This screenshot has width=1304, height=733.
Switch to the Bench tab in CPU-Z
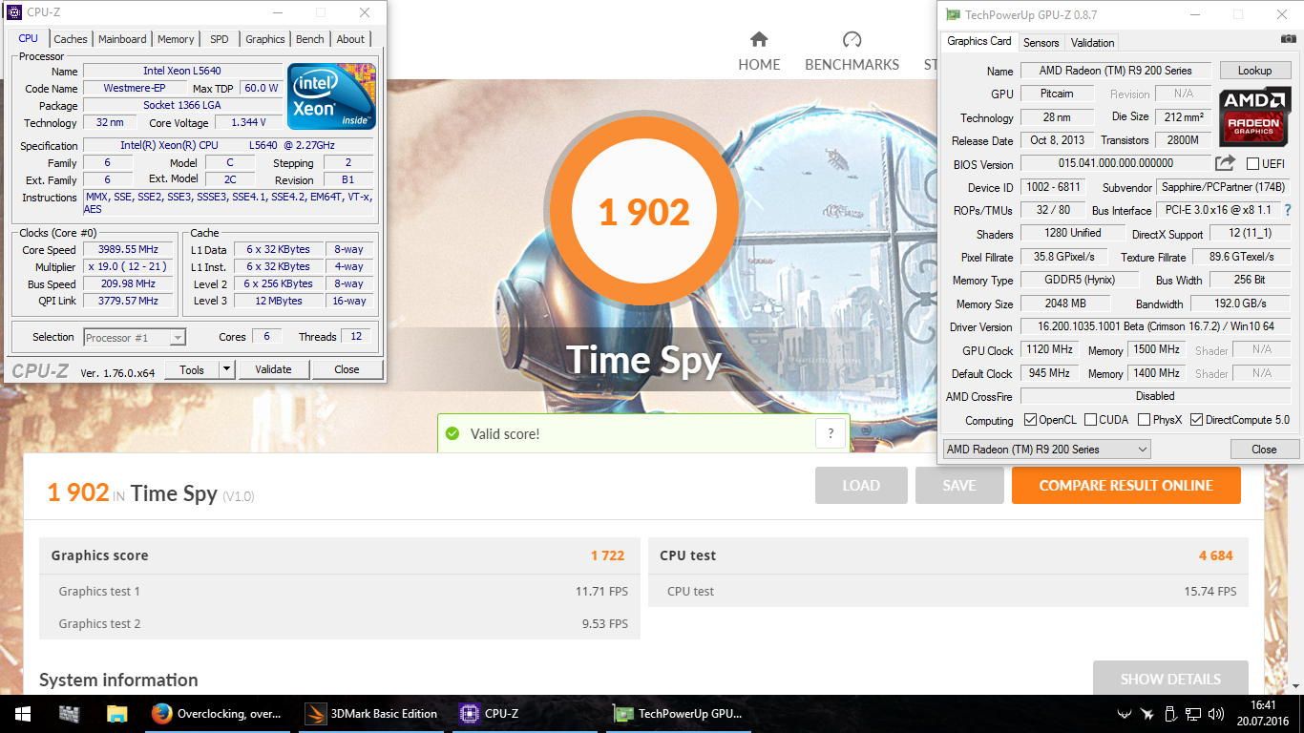(x=310, y=39)
